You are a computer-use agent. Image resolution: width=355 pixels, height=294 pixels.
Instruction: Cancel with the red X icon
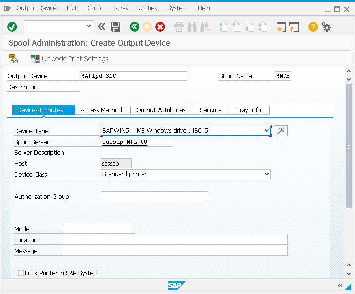pyautogui.click(x=160, y=27)
